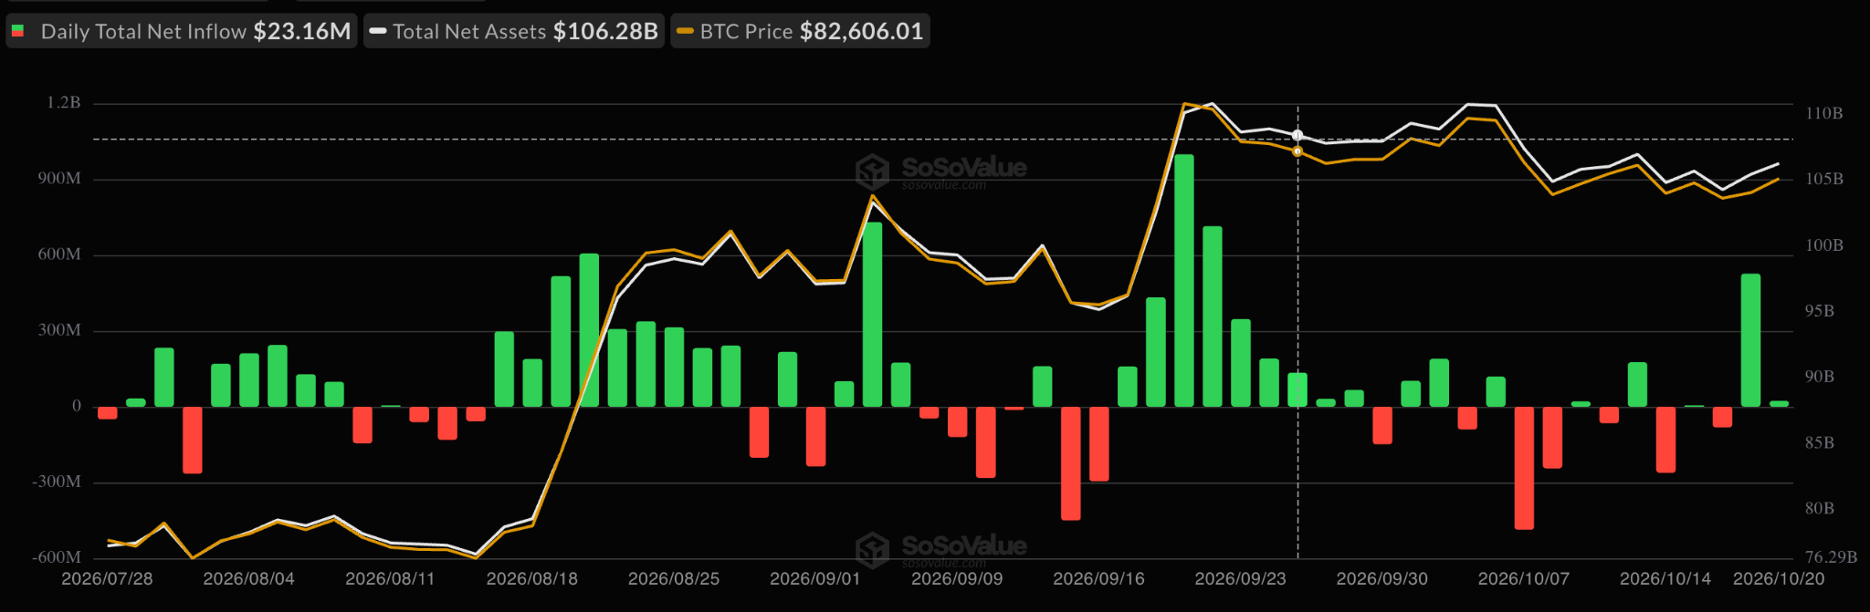Select the 2026/08/04 date label
1870x612 pixels.
click(x=248, y=579)
